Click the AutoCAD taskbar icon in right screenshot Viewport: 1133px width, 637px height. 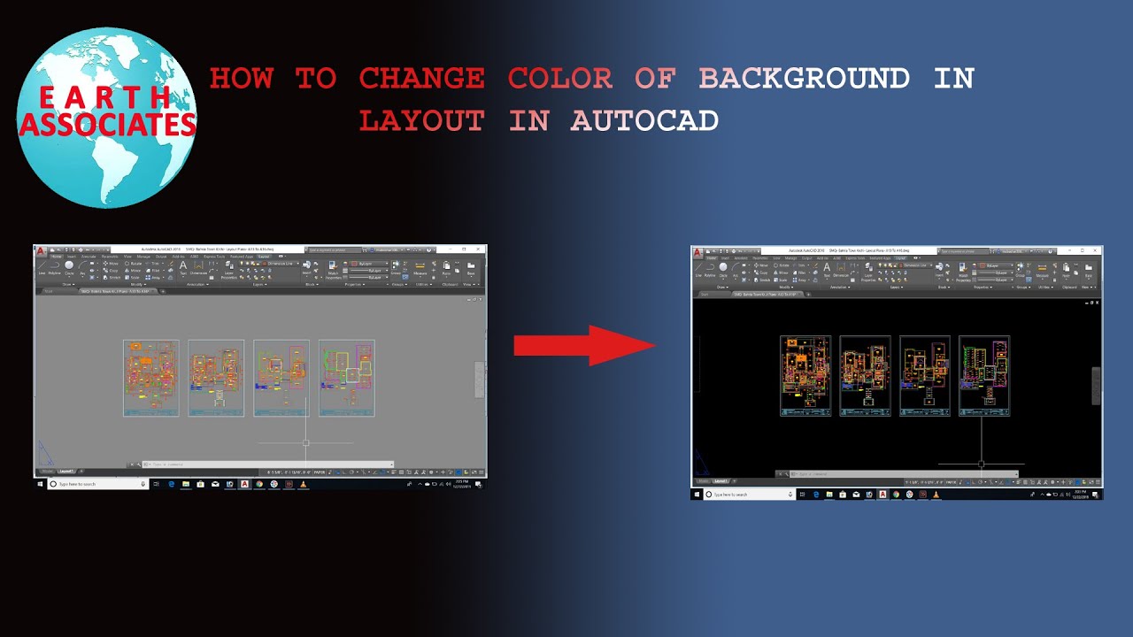click(883, 495)
